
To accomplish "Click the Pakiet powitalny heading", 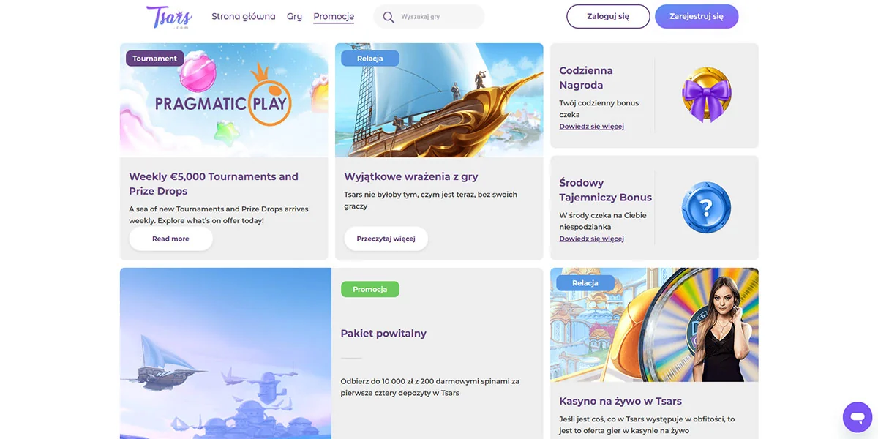I will point(383,334).
